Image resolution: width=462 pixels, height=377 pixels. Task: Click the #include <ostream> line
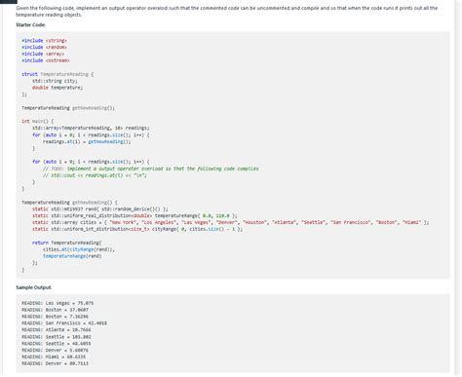point(46,60)
